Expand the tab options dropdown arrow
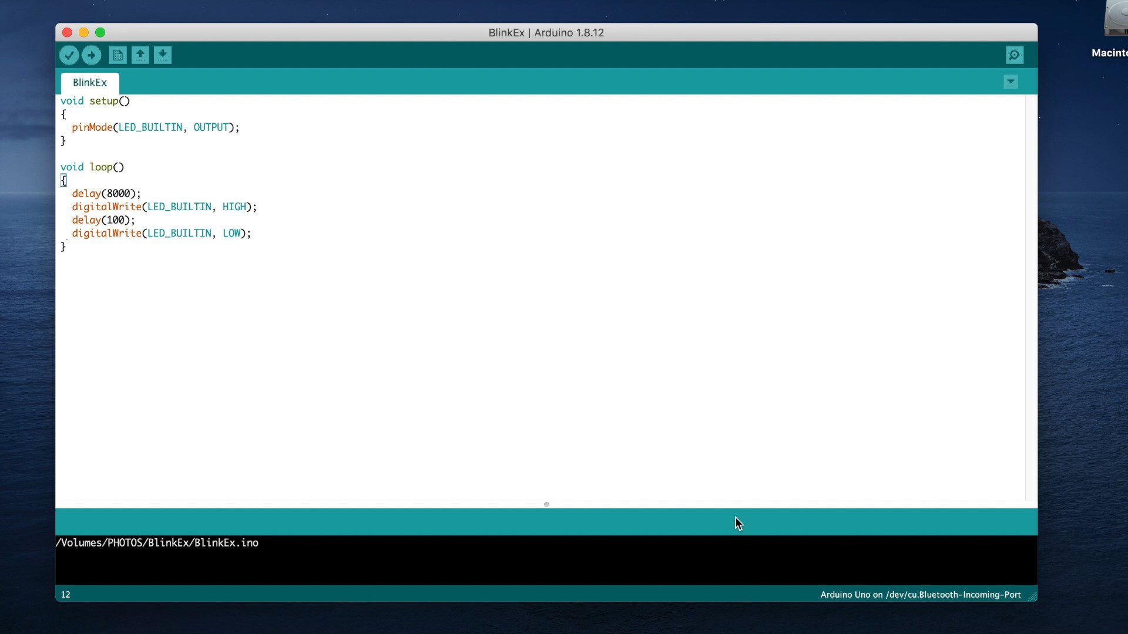1128x634 pixels. pos(1010,82)
